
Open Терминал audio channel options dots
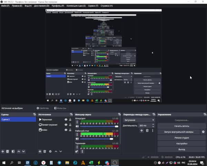[77, 147]
